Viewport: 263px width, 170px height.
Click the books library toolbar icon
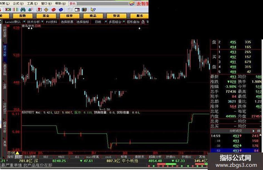coord(84,9)
